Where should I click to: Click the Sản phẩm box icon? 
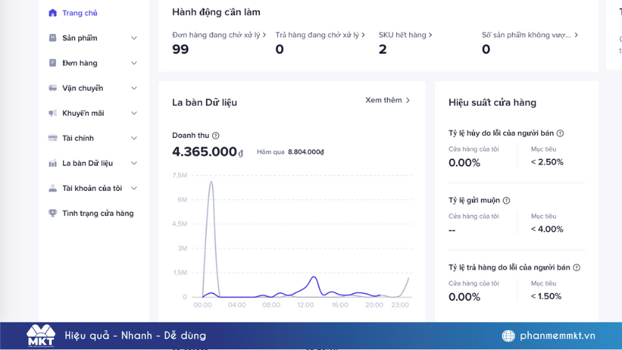[53, 38]
